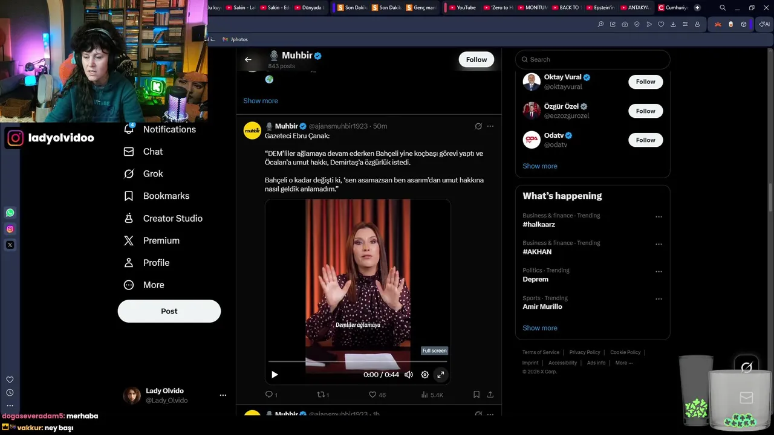Expand Show more under What's happening
This screenshot has height=435, width=774.
tap(540, 328)
